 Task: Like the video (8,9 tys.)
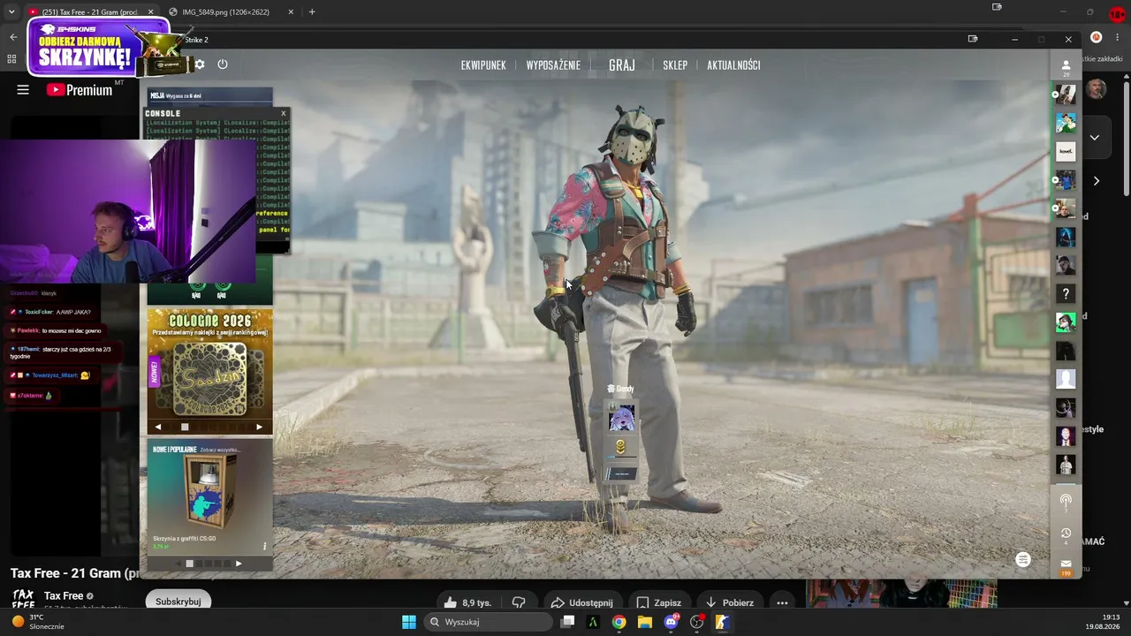point(467,602)
